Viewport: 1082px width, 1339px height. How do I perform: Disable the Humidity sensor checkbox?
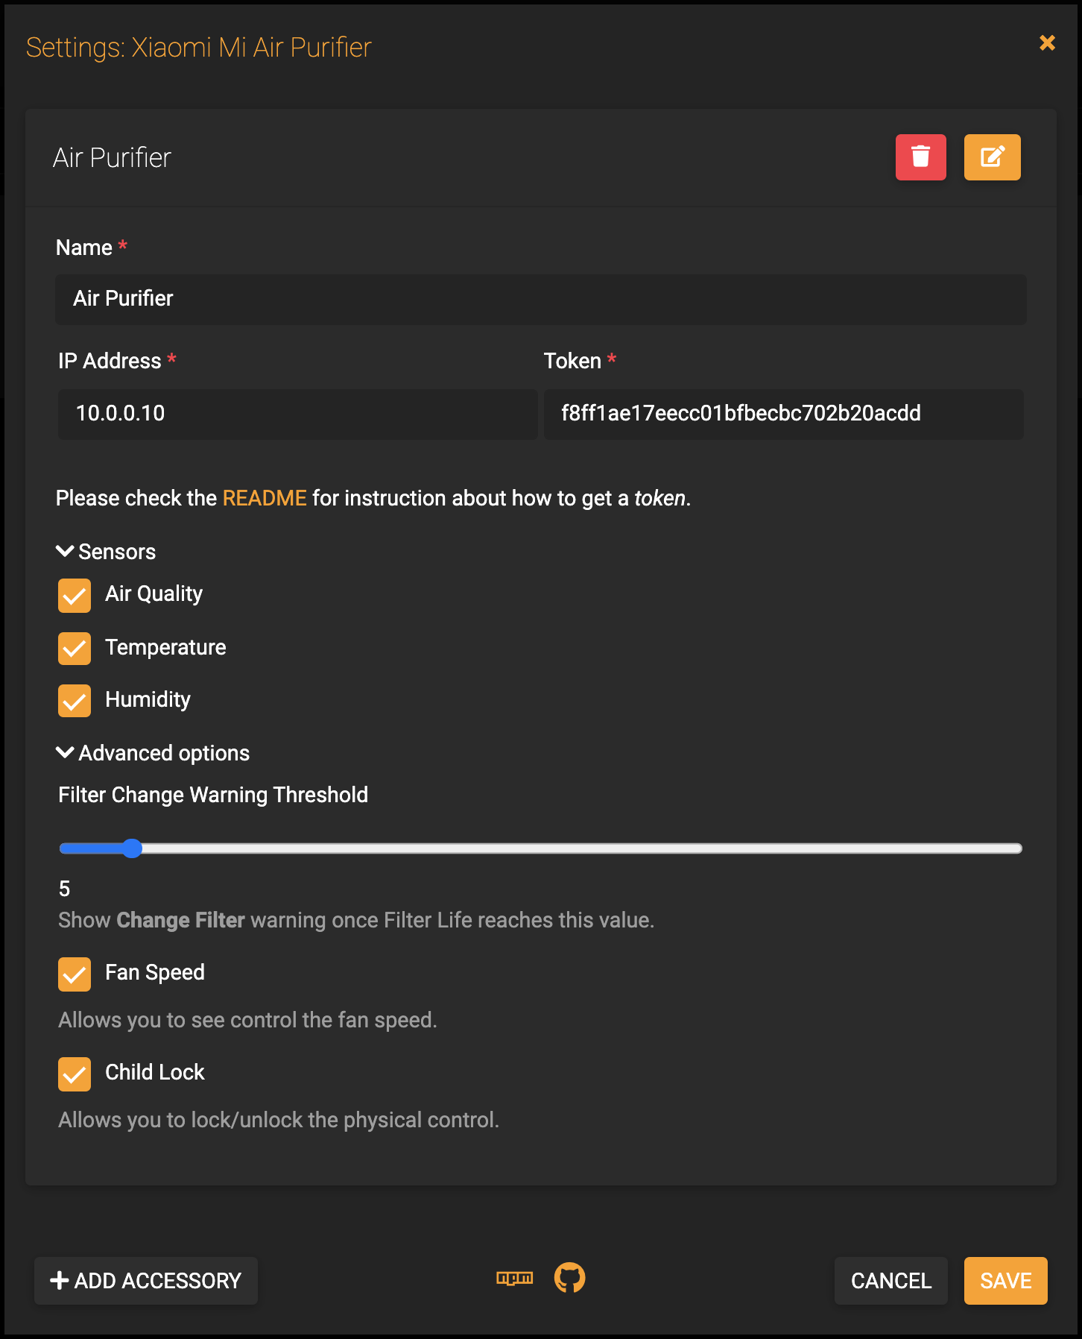[x=75, y=701]
